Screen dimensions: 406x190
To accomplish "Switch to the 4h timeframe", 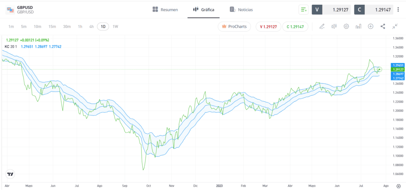I will [x=92, y=27].
